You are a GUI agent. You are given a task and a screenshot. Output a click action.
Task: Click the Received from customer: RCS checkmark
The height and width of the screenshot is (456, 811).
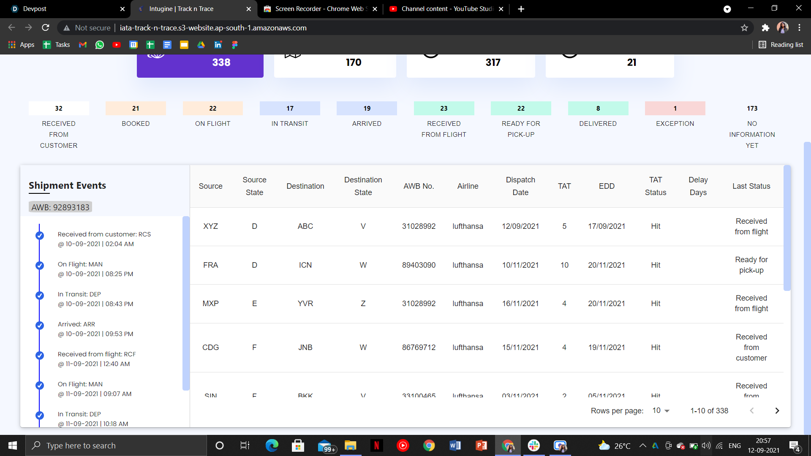(x=40, y=236)
